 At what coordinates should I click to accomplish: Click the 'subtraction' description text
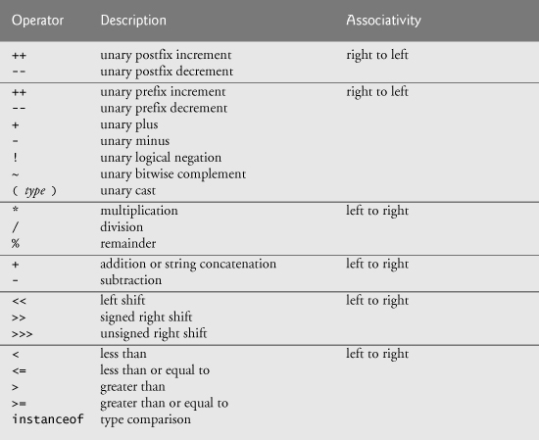pyautogui.click(x=130, y=280)
